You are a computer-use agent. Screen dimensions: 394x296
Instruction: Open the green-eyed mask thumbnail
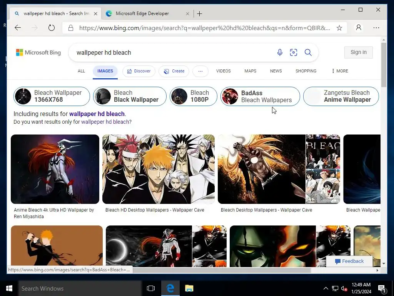tap(273, 246)
